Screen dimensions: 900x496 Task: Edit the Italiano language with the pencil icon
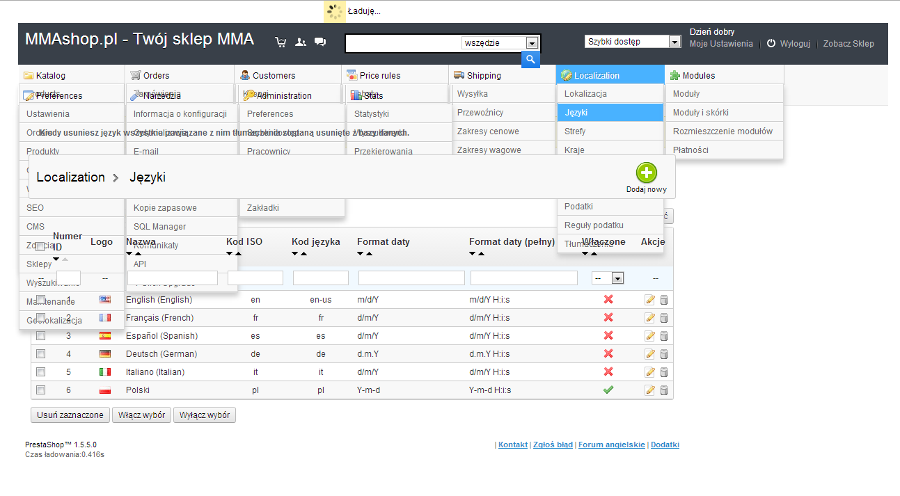coord(650,372)
